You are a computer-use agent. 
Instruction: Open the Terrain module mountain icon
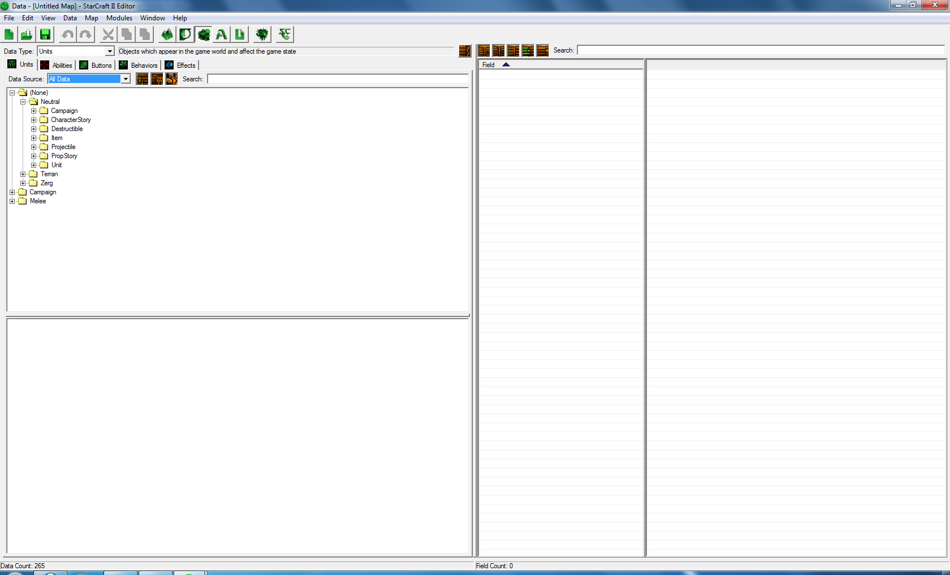point(167,34)
